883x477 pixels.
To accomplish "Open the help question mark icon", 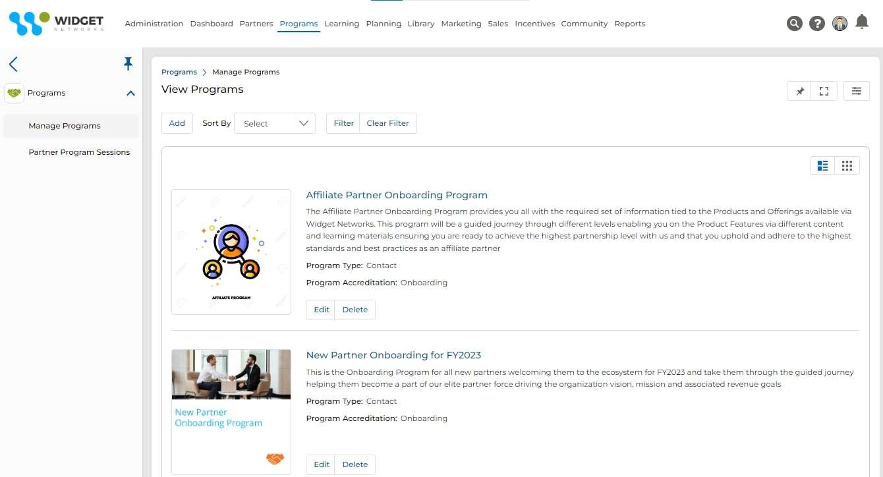I will pos(817,24).
